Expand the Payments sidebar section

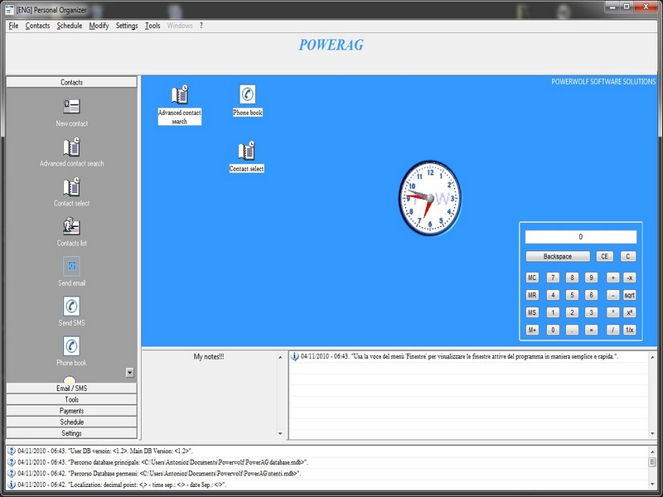click(x=71, y=411)
